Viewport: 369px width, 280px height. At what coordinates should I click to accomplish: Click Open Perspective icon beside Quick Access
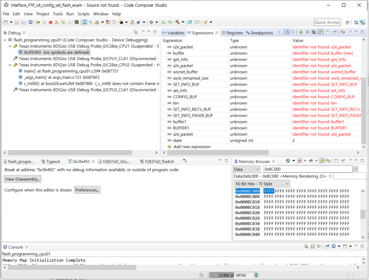[x=347, y=22]
